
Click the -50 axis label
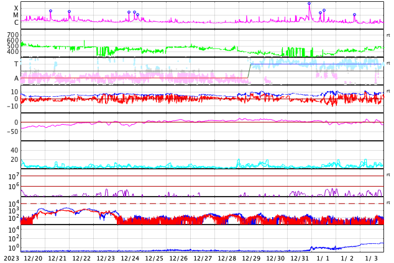pos(13,131)
